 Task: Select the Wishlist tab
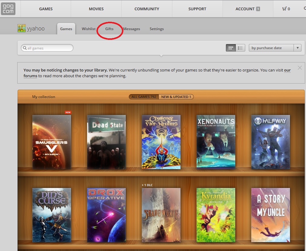(x=89, y=29)
